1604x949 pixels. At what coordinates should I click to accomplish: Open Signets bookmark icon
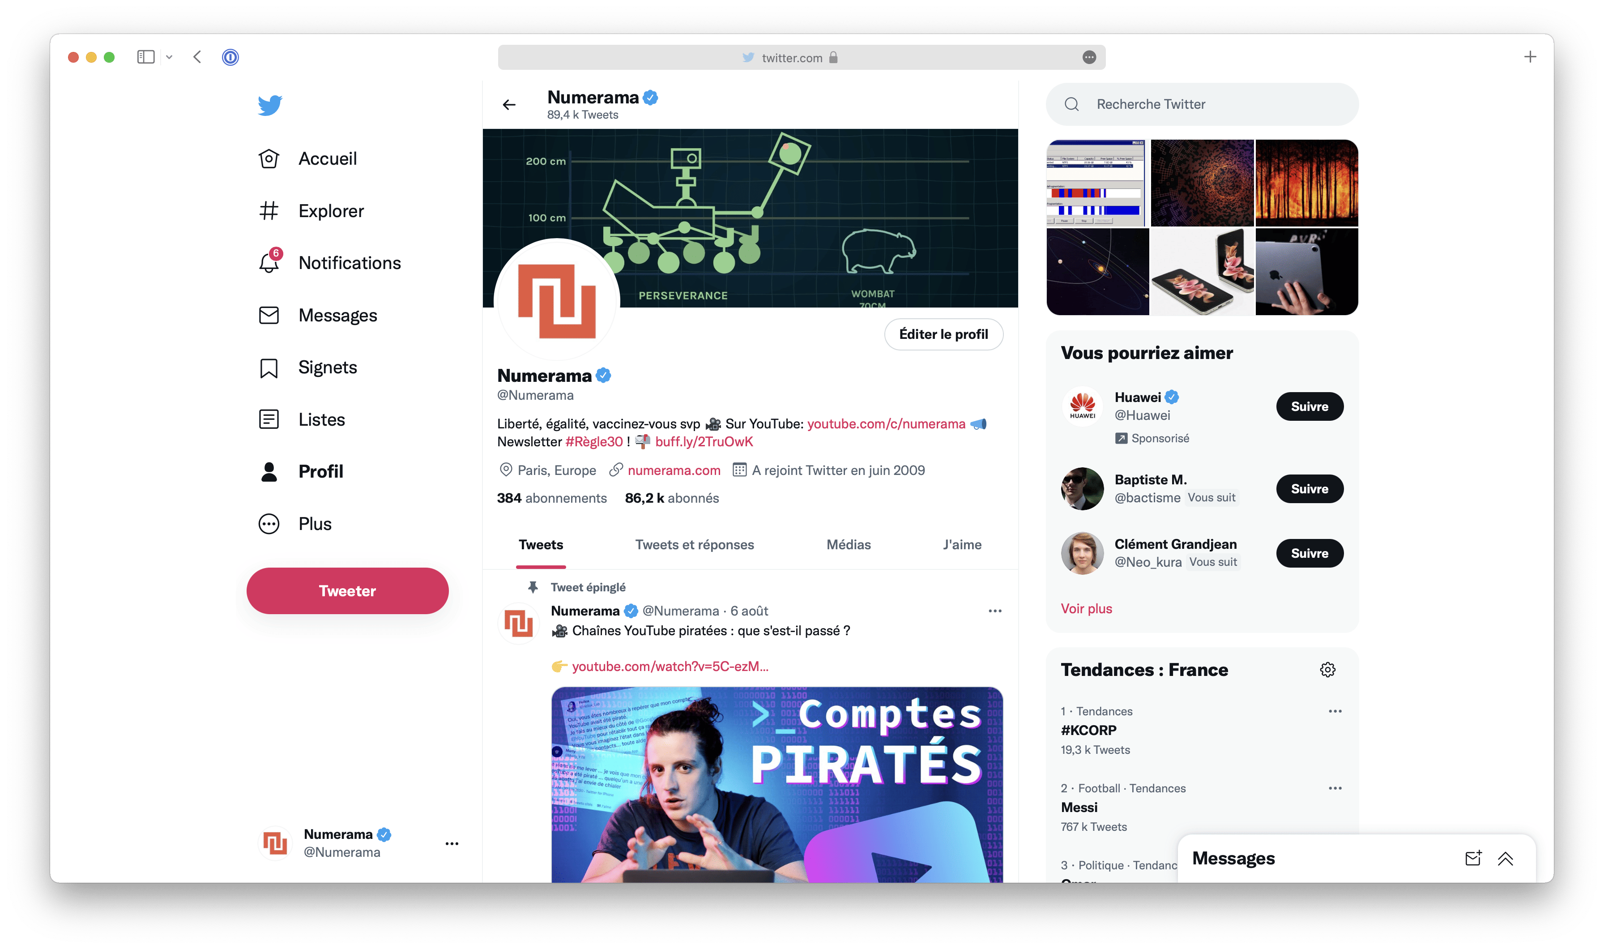pos(269,368)
